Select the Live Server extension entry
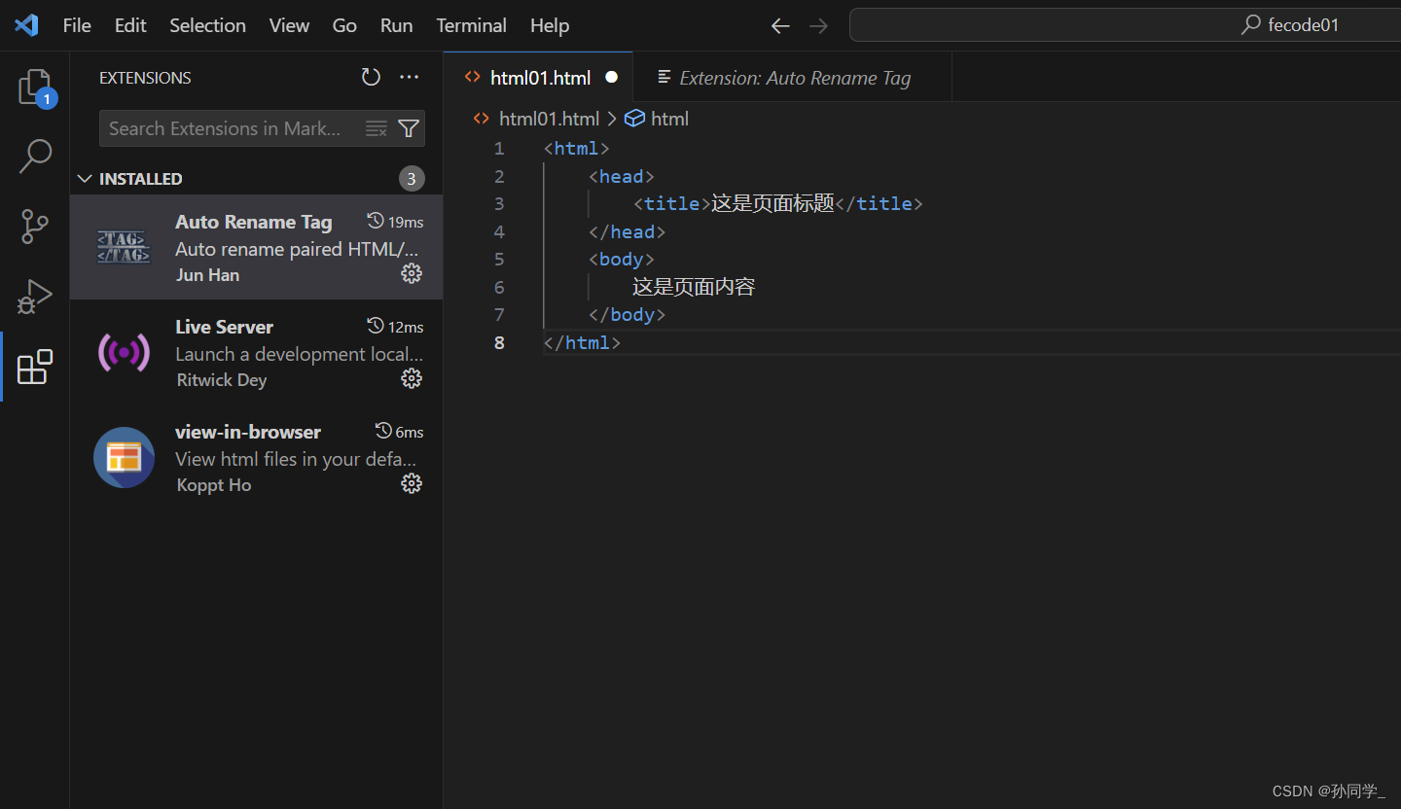Screen dimensions: 1401x809 pyautogui.click(x=257, y=352)
